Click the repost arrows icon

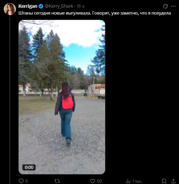[x=57, y=181]
